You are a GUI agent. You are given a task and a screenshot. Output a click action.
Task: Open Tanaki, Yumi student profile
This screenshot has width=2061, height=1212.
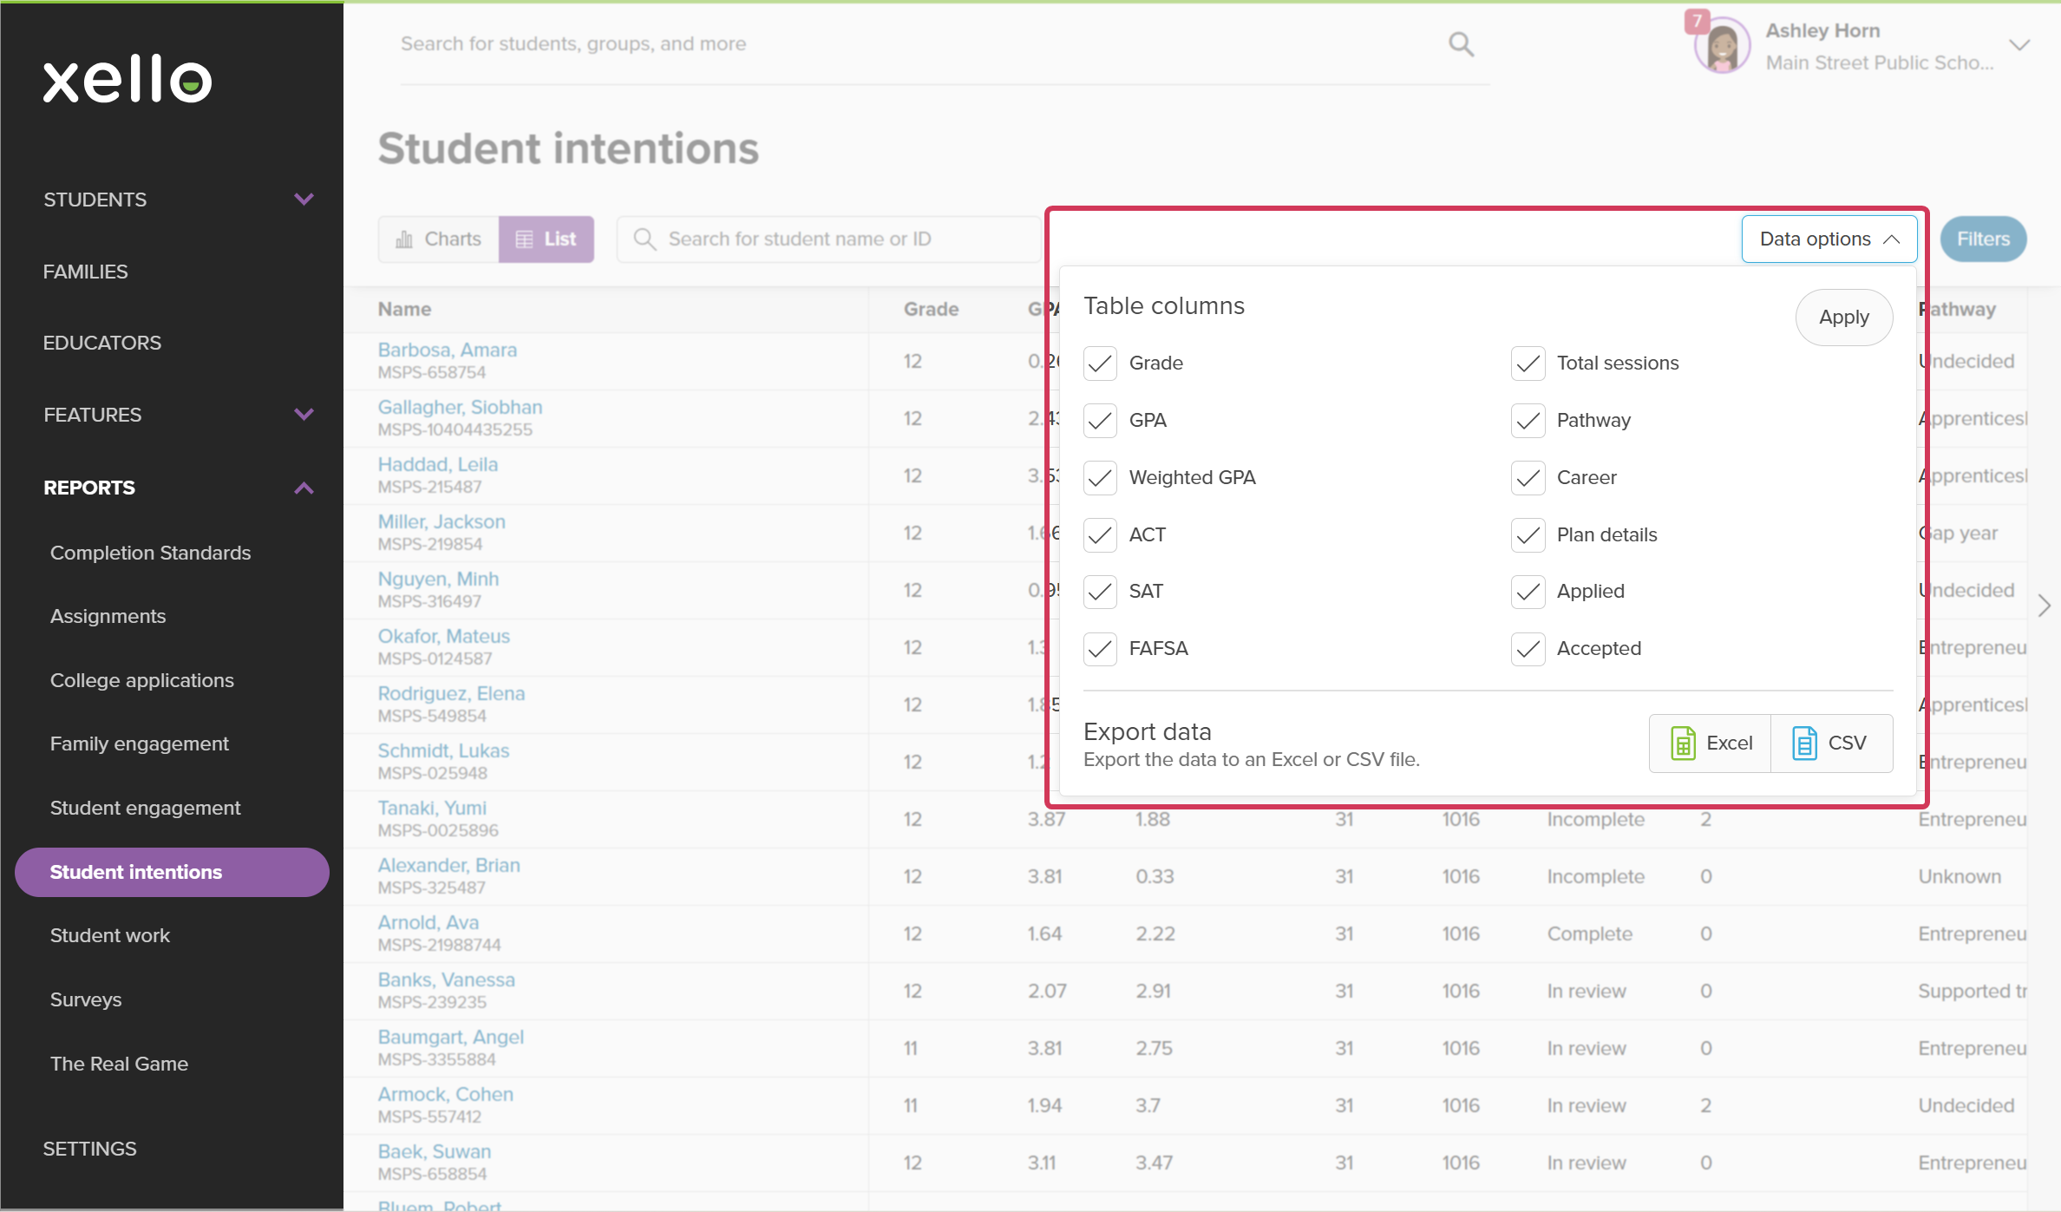coord(432,809)
